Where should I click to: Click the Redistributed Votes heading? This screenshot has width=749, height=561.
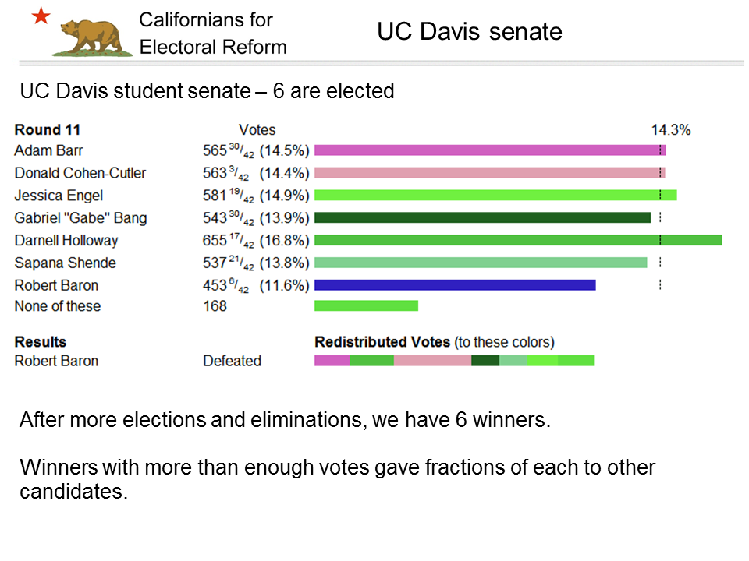tap(382, 342)
